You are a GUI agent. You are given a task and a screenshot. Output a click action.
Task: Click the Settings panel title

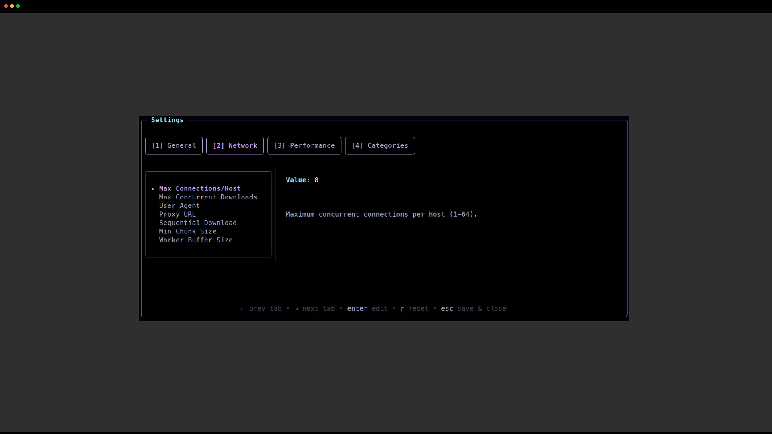167,120
